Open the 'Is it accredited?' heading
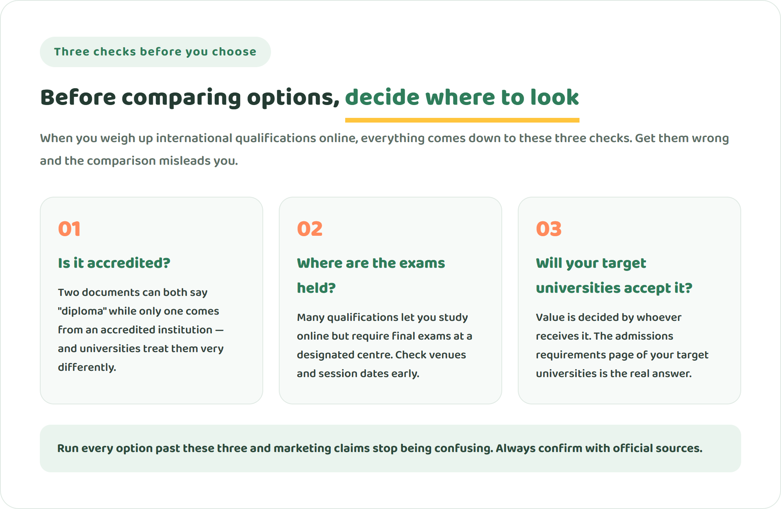The height and width of the screenshot is (509, 781). [x=114, y=263]
